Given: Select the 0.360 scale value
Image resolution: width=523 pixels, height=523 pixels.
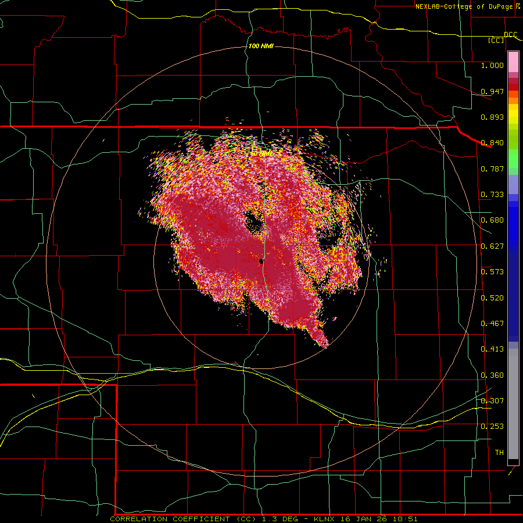Looking at the screenshot, I should pos(492,375).
